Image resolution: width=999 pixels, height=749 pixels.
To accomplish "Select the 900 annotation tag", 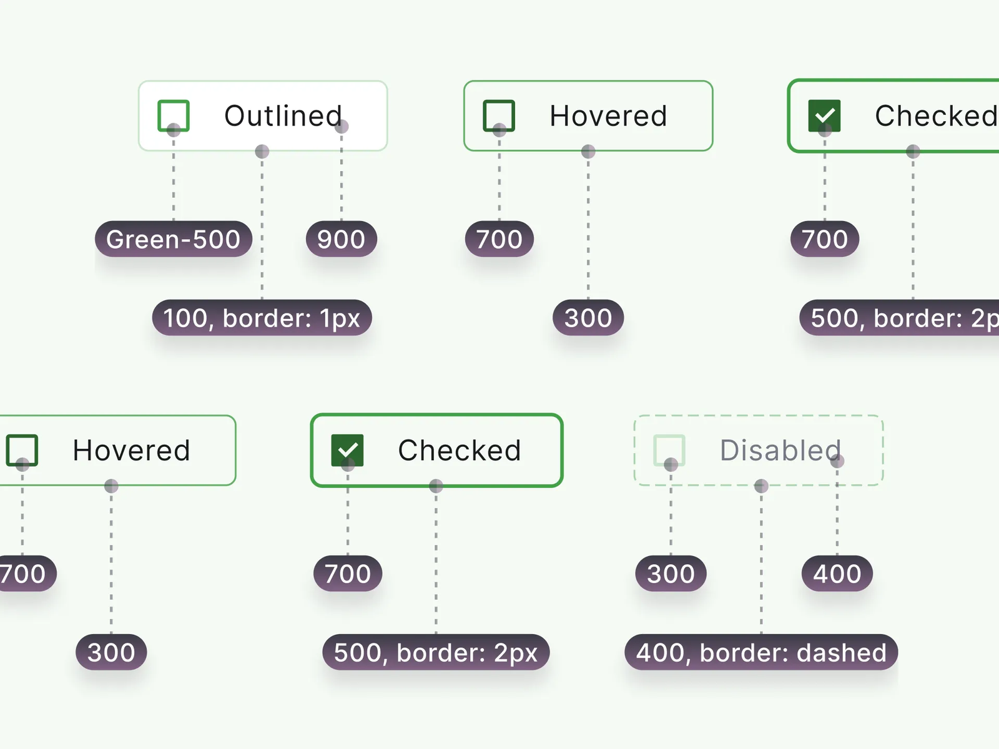I will [341, 239].
